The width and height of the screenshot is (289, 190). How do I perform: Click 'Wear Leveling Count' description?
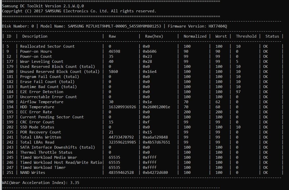(42, 62)
